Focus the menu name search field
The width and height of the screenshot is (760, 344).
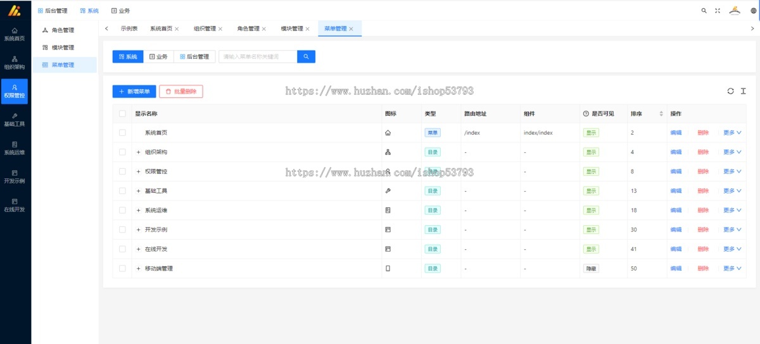click(258, 57)
